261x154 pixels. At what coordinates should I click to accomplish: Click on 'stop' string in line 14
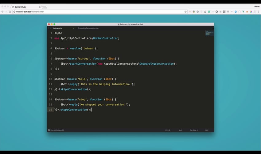point(82,99)
